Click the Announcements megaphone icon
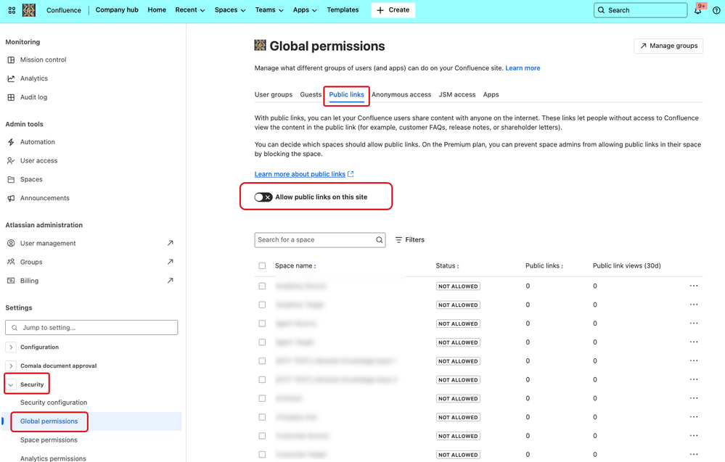Image resolution: width=725 pixels, height=462 pixels. [11, 198]
